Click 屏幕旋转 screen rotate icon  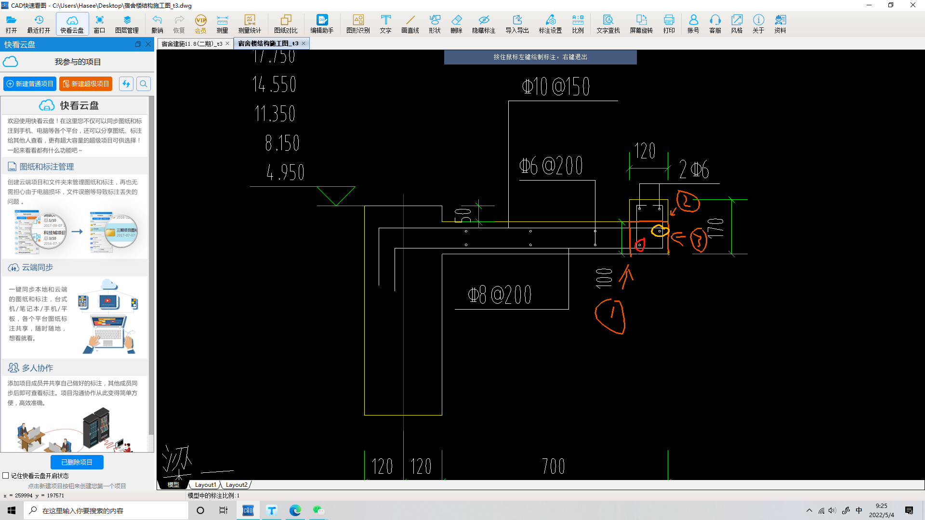(641, 24)
